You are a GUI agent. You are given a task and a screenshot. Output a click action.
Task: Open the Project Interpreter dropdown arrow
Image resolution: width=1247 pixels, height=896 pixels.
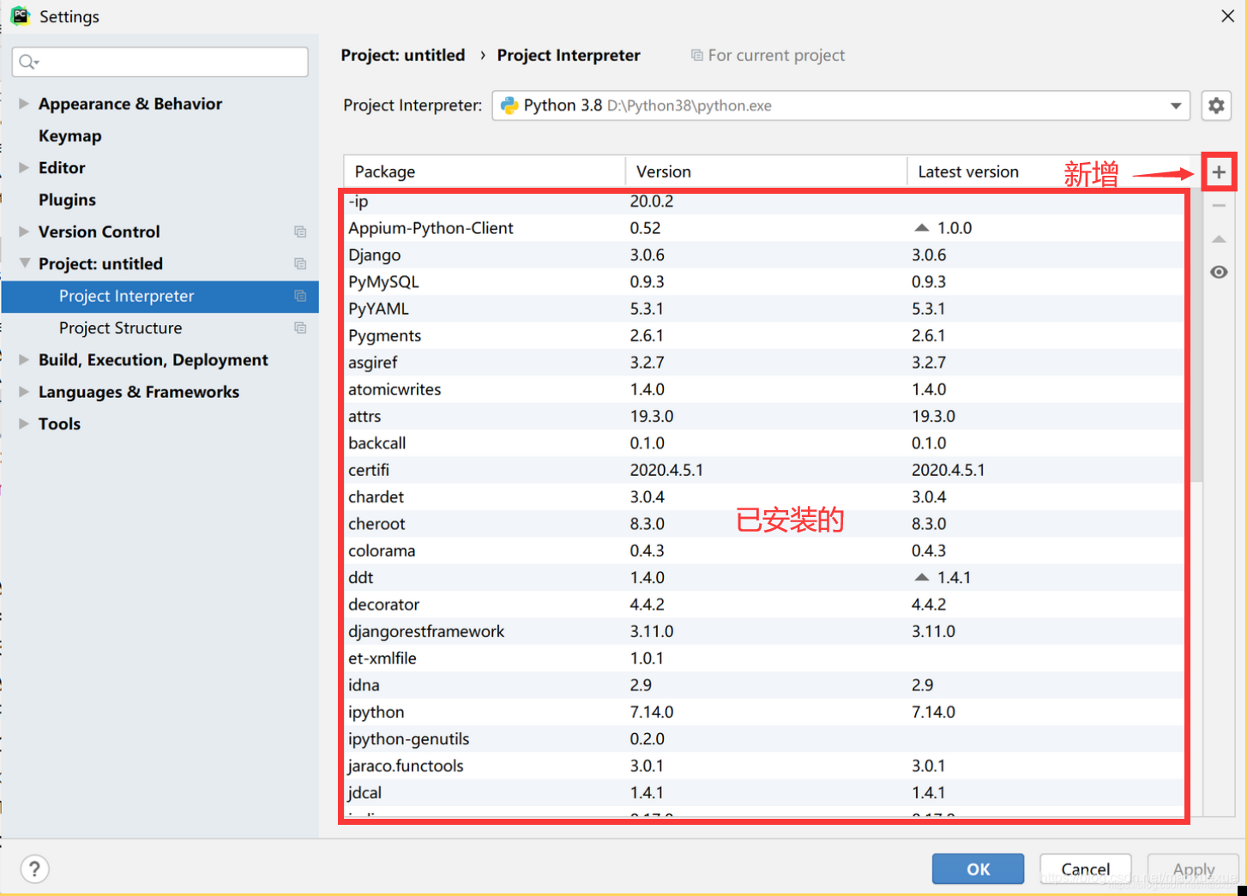click(1176, 105)
